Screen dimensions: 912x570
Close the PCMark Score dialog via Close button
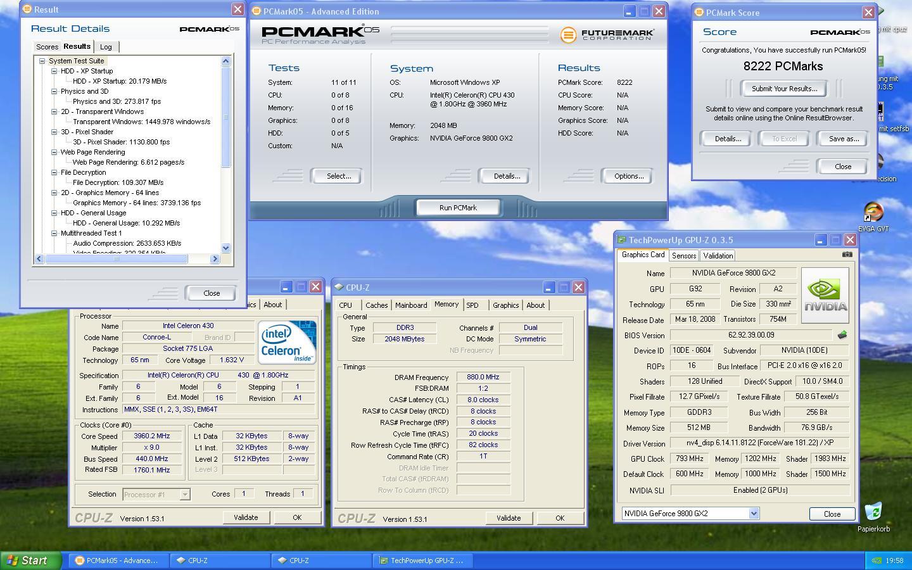coord(843,167)
